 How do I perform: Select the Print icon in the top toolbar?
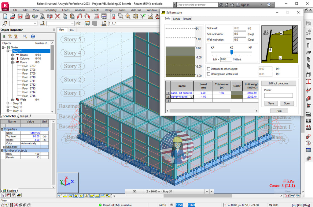pos(27,16)
